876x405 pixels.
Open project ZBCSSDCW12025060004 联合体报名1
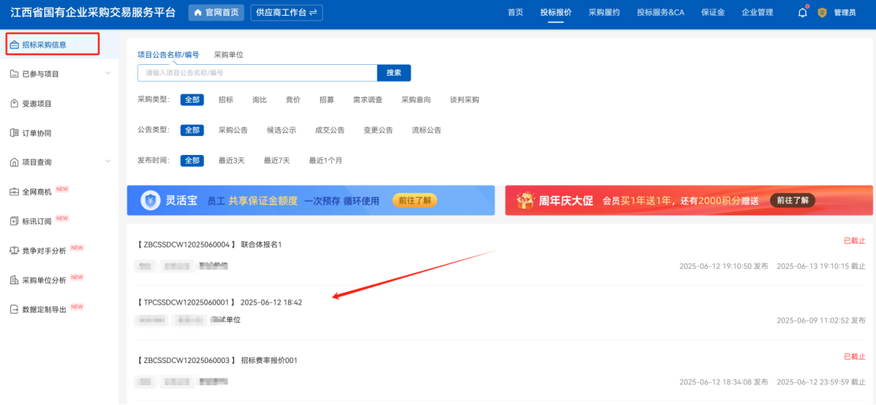click(210, 244)
